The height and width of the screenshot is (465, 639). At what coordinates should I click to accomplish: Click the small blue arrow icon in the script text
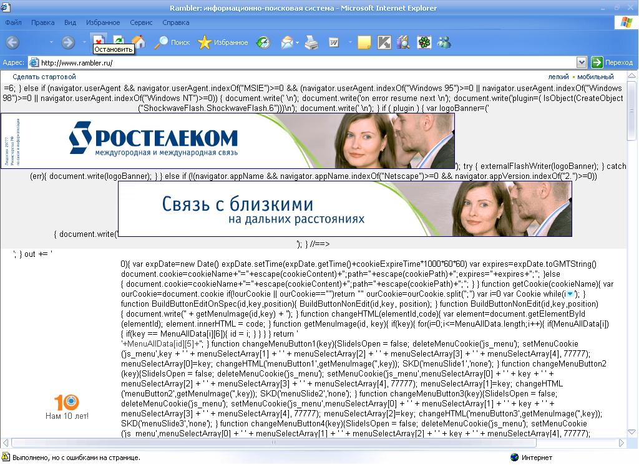[570, 294]
